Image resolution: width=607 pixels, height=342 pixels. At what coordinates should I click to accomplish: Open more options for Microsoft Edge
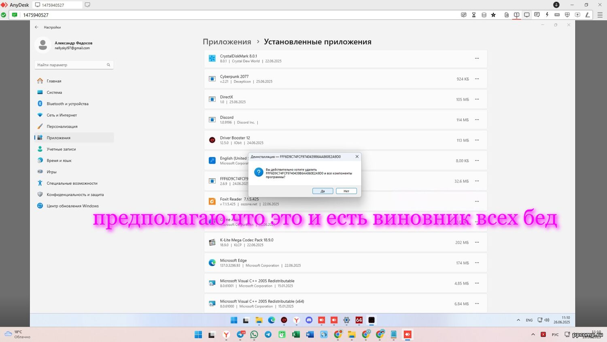[477, 263]
